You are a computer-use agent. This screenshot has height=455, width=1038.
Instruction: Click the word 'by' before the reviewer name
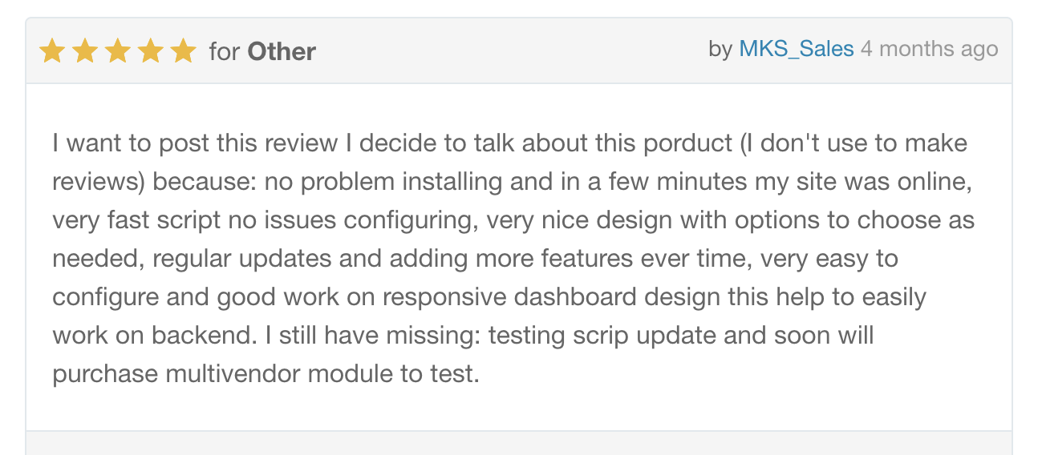coord(720,50)
